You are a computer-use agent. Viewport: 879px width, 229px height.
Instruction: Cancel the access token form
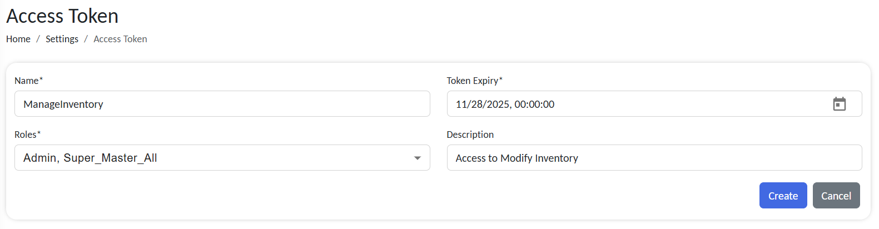pyautogui.click(x=836, y=196)
